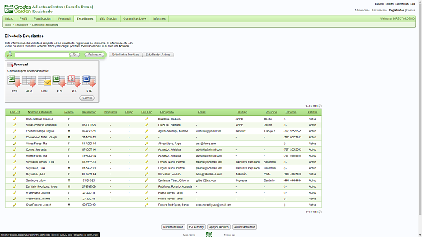
Task: Sort by Estatus column header
Action: click(x=313, y=112)
